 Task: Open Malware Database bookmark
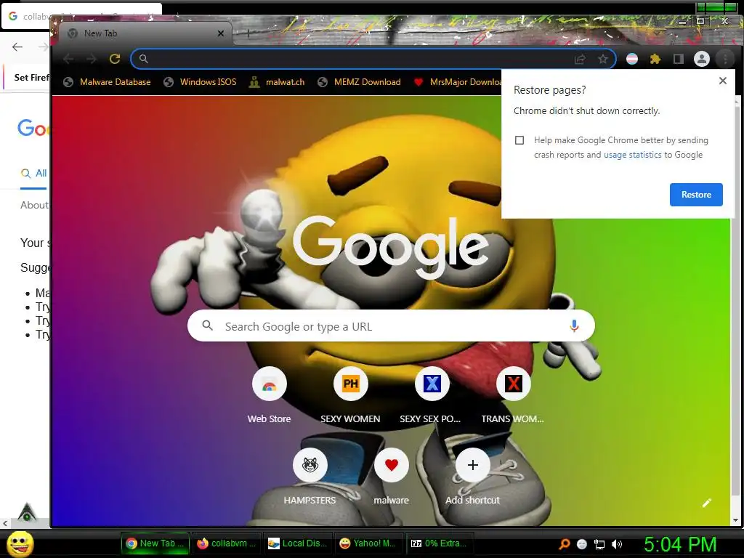tap(108, 82)
